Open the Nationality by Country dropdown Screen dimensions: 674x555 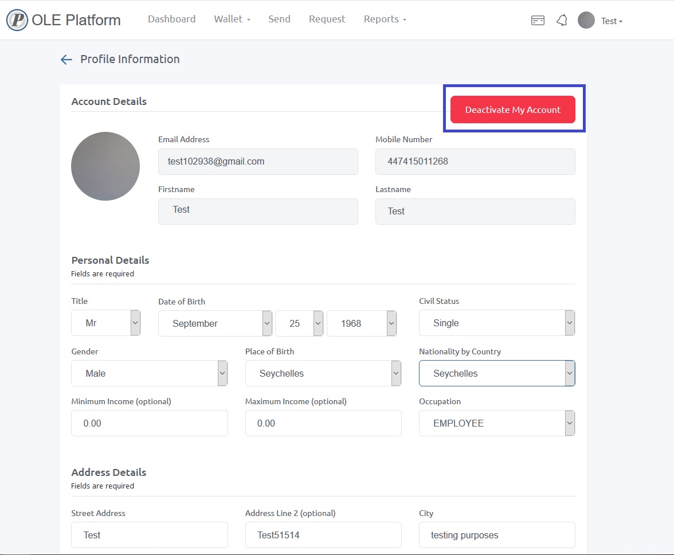coord(497,373)
